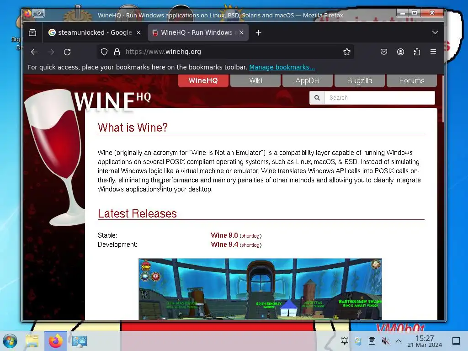
Task: Select the WineHQ - Run Windows tab
Action: (198, 32)
